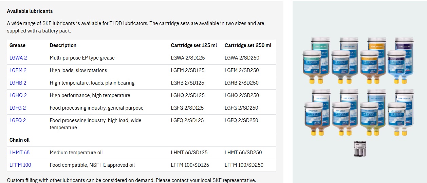Open the LGEM 2 grease link
The height and width of the screenshot is (183, 427).
(x=18, y=70)
